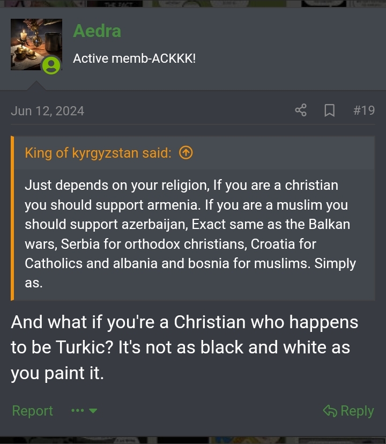386x444 pixels.
Task: Expand the quoted message text block
Action: [190, 234]
